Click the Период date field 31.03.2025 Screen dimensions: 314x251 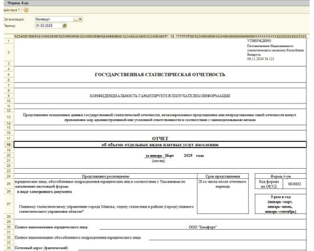pos(48,26)
